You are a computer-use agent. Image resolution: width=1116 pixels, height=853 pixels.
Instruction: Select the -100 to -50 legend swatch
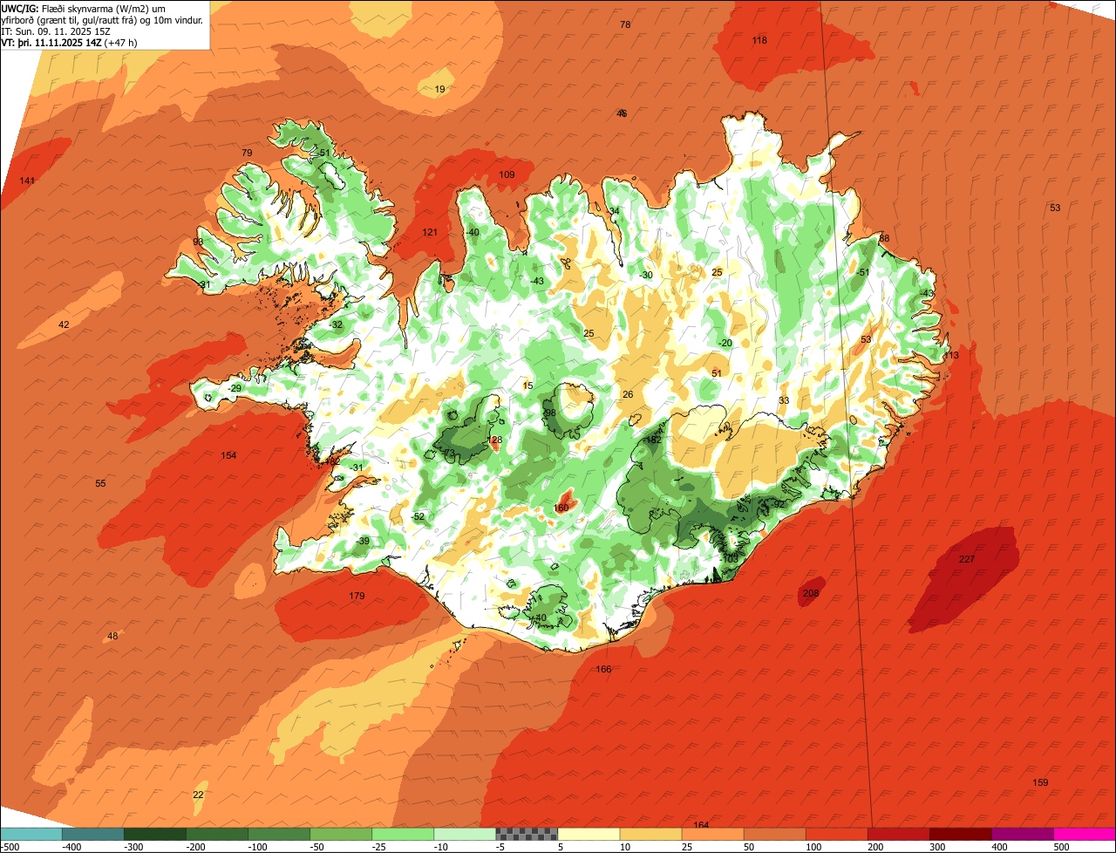[278, 834]
